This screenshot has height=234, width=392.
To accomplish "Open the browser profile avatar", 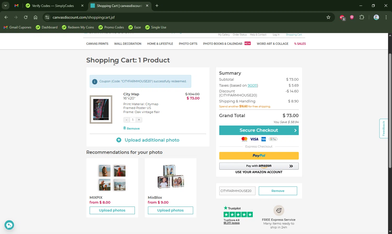I will (x=376, y=17).
